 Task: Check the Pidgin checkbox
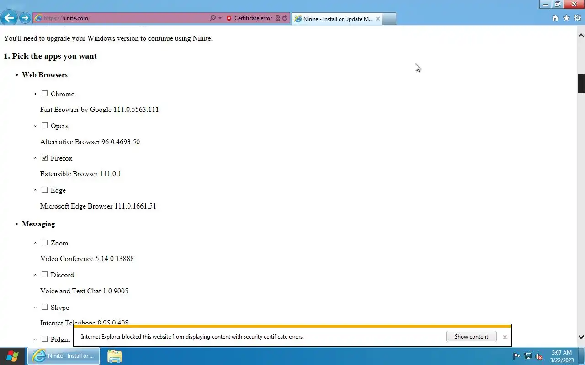pos(44,339)
